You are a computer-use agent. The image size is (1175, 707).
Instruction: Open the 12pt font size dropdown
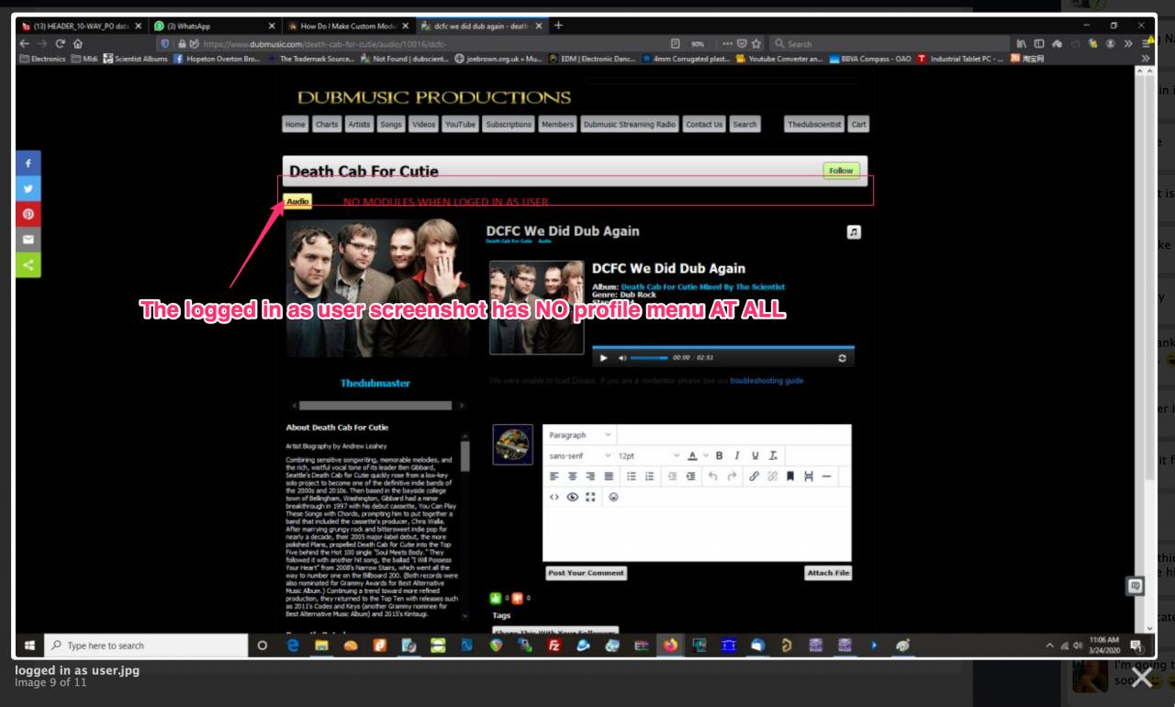point(650,455)
